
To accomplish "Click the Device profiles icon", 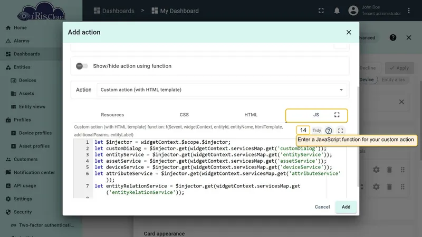I will 14,133.
